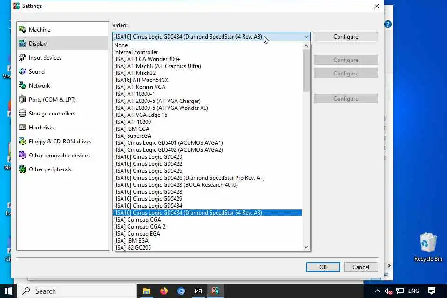Viewport: 447px width, 298px height.
Task: Click the muted volume tray icon
Action: point(388,291)
